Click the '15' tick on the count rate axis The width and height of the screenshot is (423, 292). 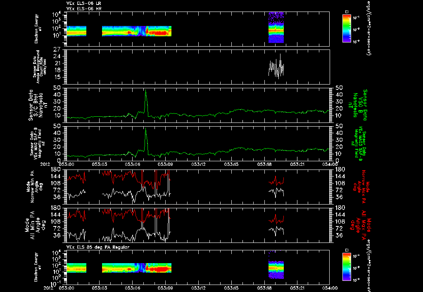[x=57, y=77]
